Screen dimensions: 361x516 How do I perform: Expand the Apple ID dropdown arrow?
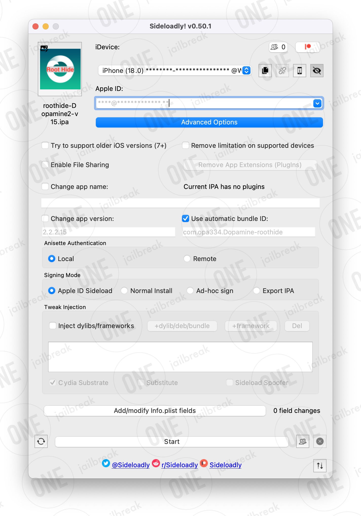tap(317, 103)
